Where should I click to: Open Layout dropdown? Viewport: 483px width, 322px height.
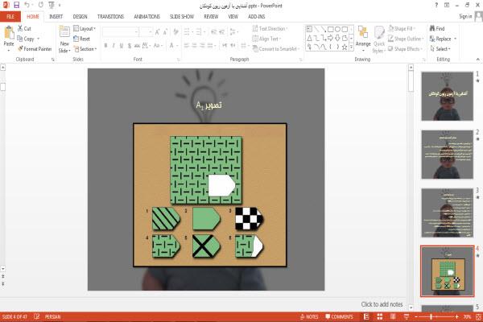[85, 29]
